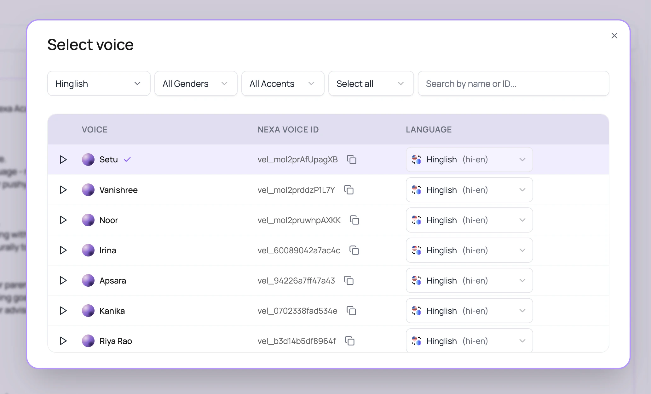Click the vel_mol2prddzP1L7Y ID text

[x=296, y=190]
